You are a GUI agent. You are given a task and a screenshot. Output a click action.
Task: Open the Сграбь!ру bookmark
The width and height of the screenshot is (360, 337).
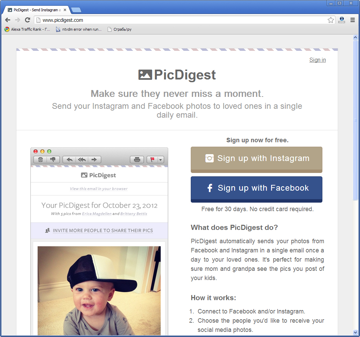point(120,29)
